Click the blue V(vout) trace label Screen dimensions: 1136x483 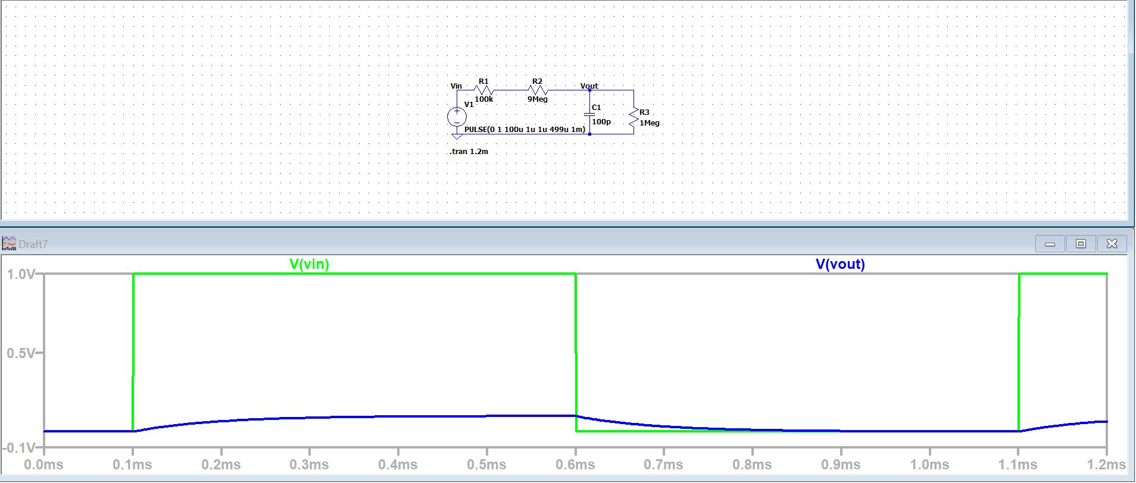[840, 264]
